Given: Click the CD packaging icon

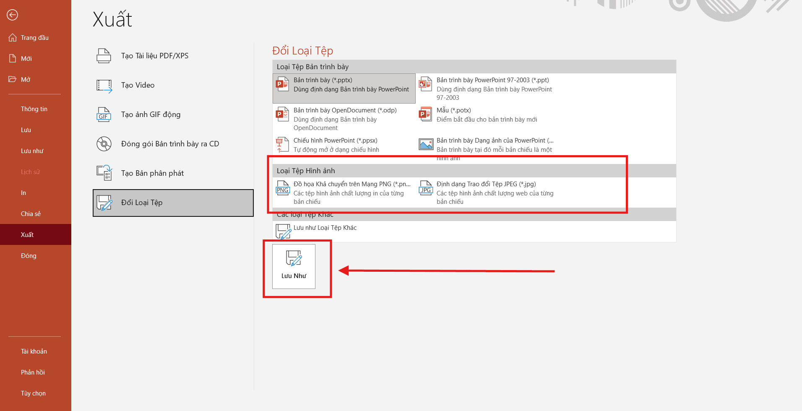Looking at the screenshot, I should click(x=104, y=144).
